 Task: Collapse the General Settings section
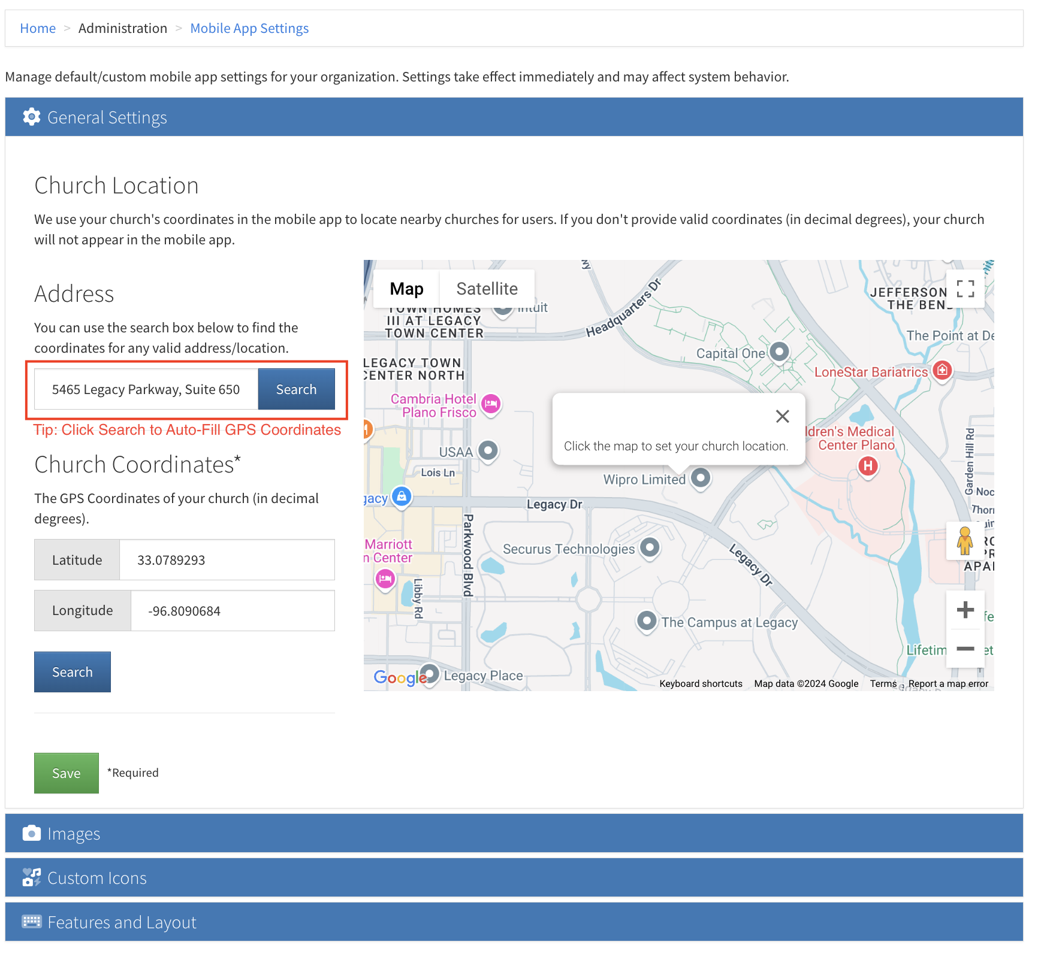point(514,117)
